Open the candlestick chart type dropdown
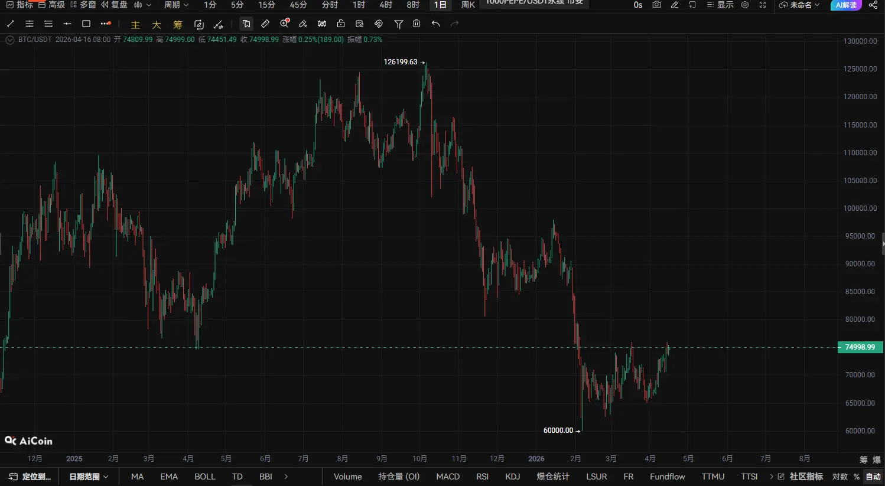Screen dimensions: 885x486 coord(142,5)
